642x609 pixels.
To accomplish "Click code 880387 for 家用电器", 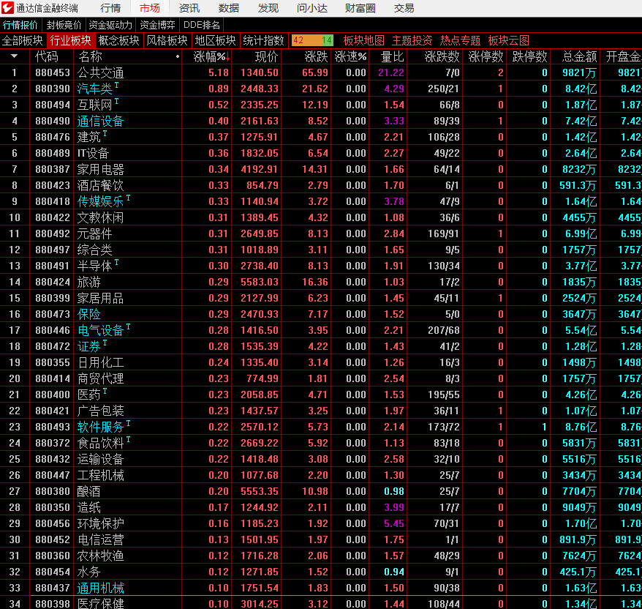I will coord(53,169).
